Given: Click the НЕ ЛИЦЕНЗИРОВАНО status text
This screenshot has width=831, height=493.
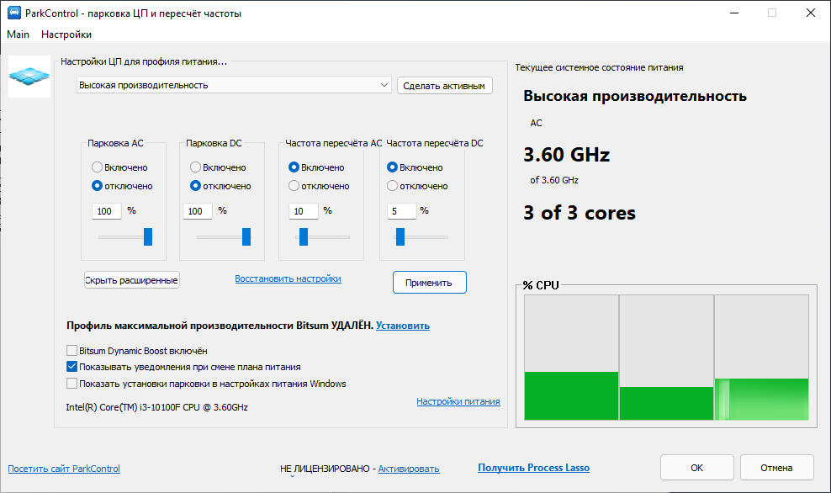Looking at the screenshot, I should point(325,469).
